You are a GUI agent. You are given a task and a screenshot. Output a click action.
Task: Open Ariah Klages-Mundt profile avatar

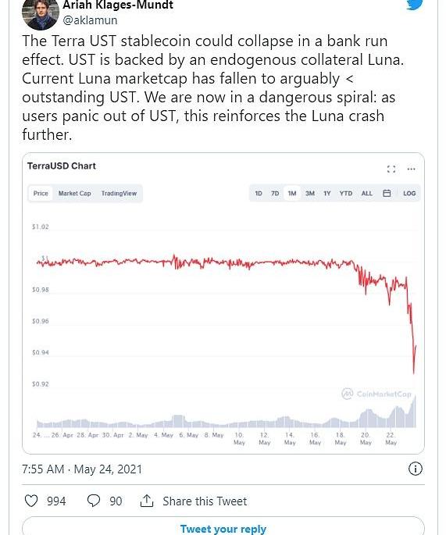click(x=41, y=14)
